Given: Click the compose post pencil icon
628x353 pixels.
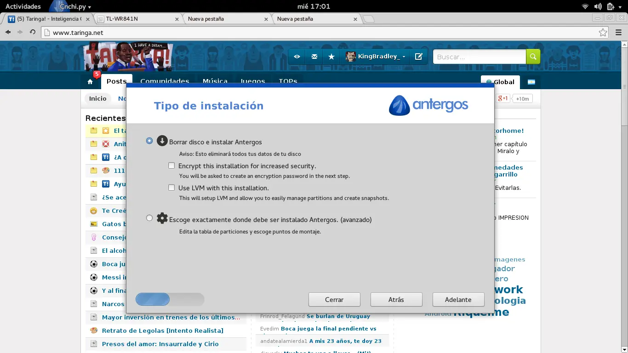Looking at the screenshot, I should coord(418,57).
